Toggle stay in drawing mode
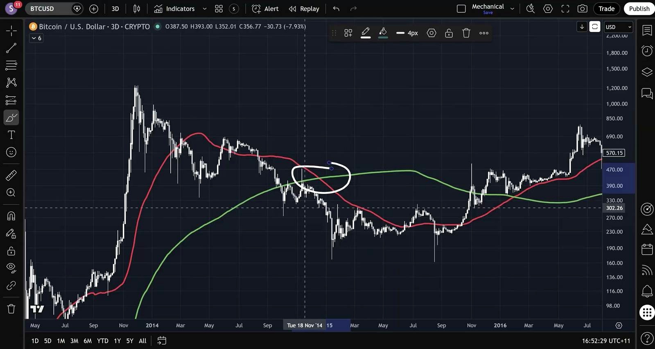 point(11,234)
